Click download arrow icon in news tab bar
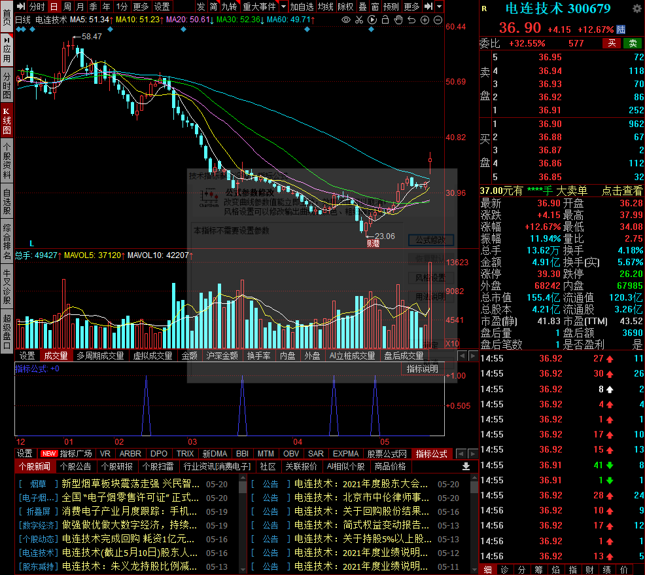645x575 pixels. [466, 466]
